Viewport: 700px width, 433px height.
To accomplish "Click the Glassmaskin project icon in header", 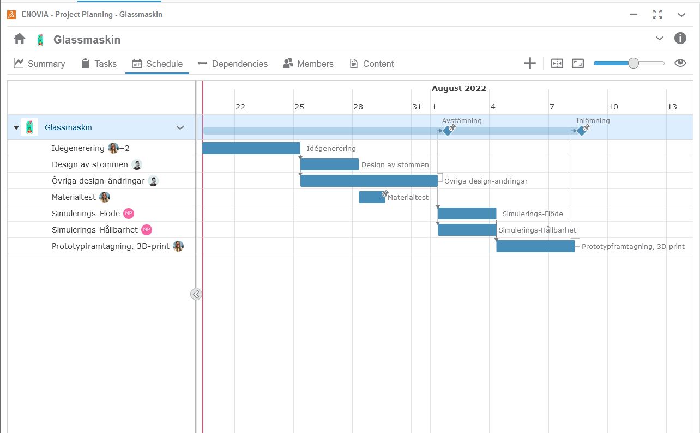I will (40, 40).
